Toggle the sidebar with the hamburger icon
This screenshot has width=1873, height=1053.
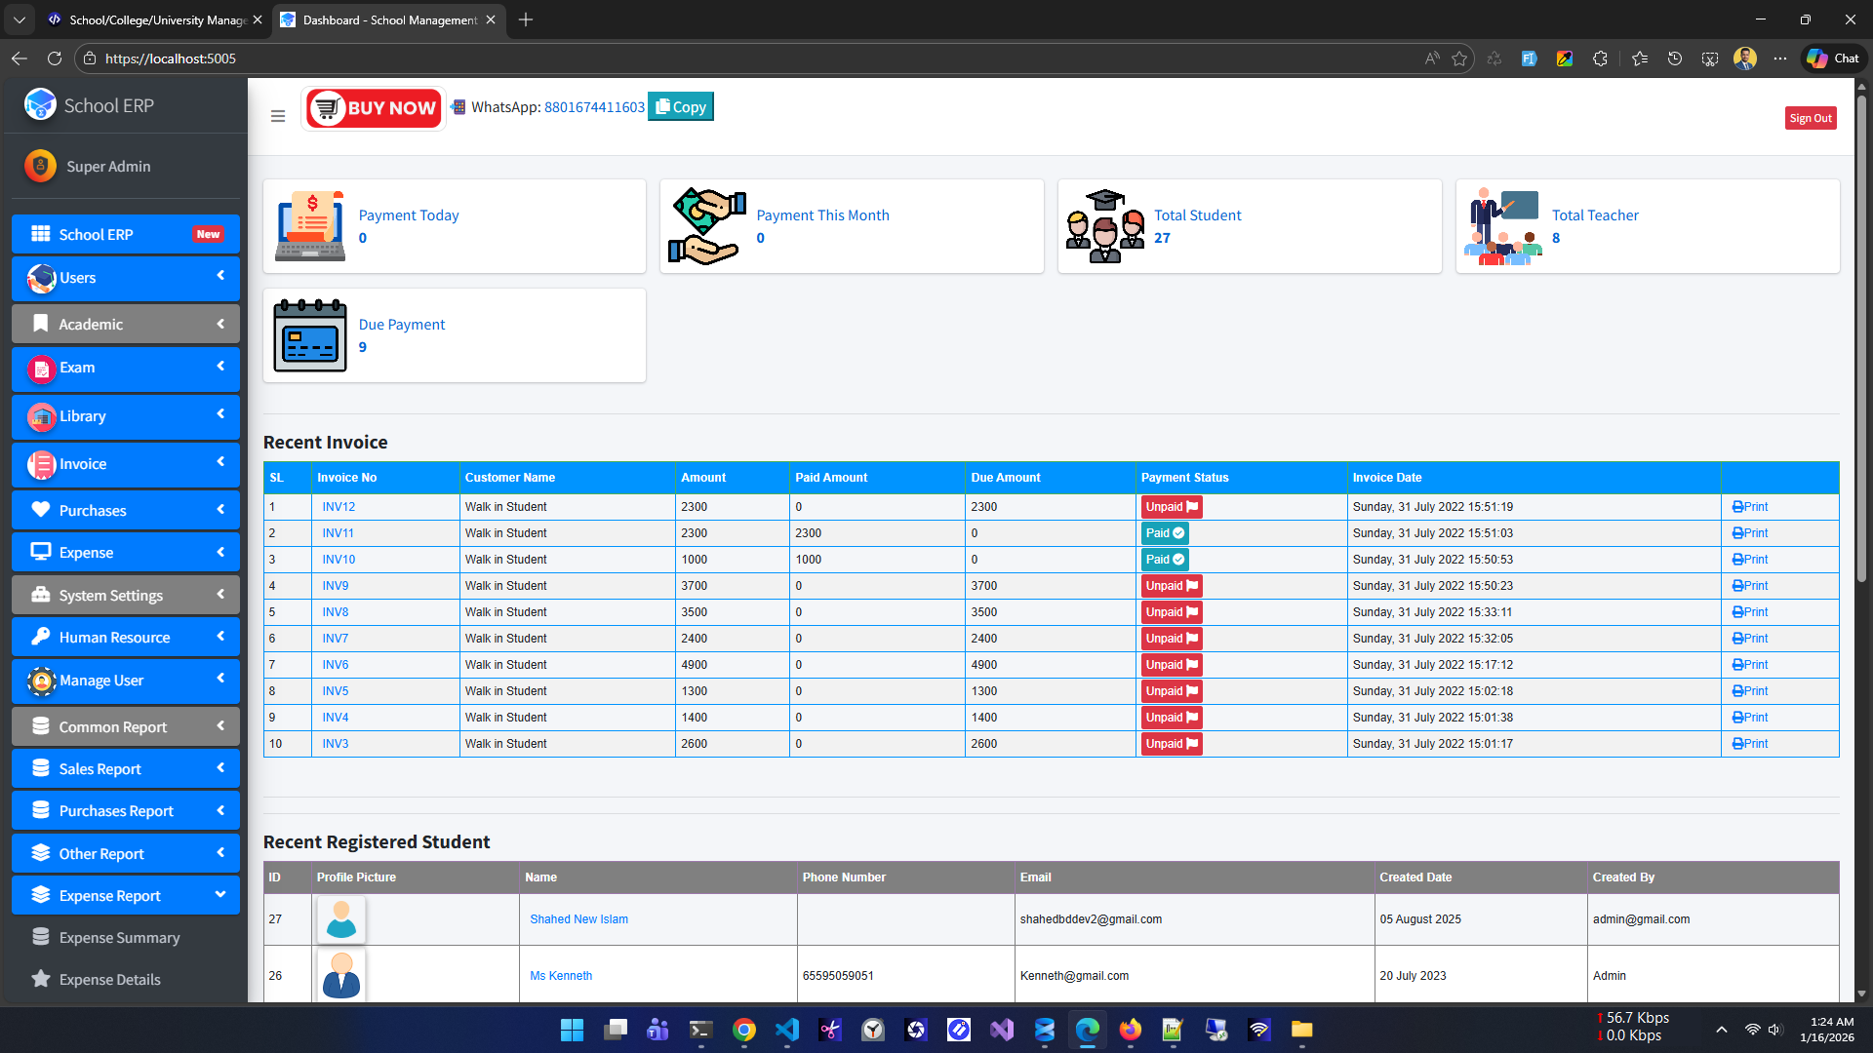278,115
